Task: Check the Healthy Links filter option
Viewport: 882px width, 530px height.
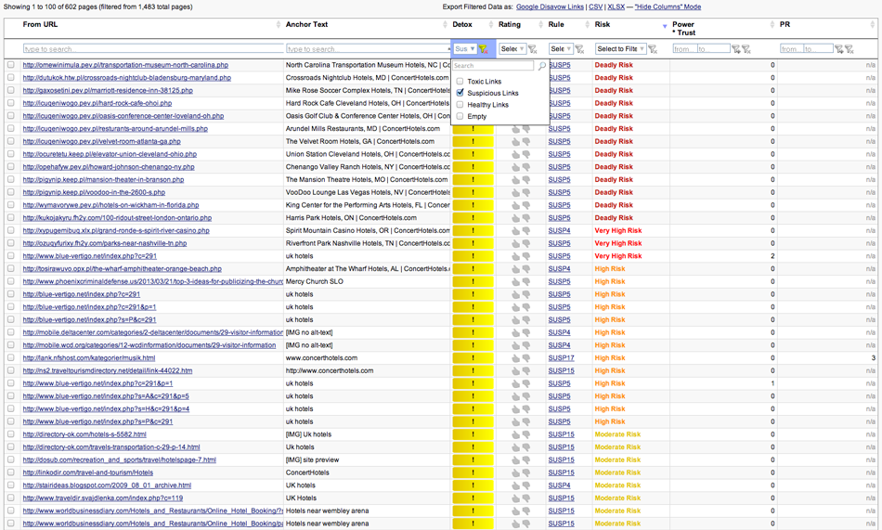Action: tap(460, 105)
